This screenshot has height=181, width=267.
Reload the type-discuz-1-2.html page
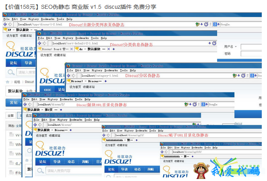coord(206,24)
